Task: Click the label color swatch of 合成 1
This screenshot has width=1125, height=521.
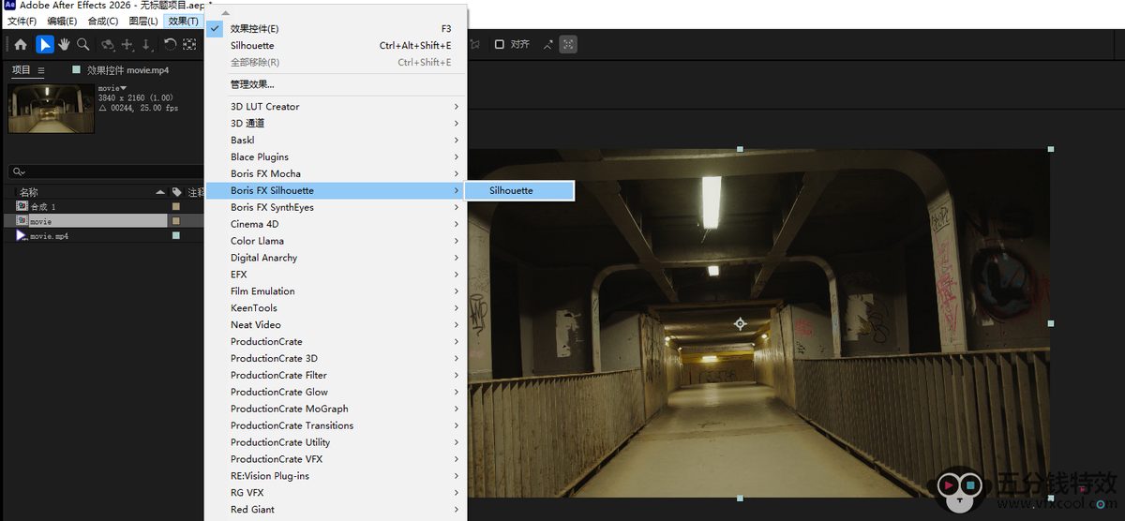Action: pyautogui.click(x=175, y=206)
